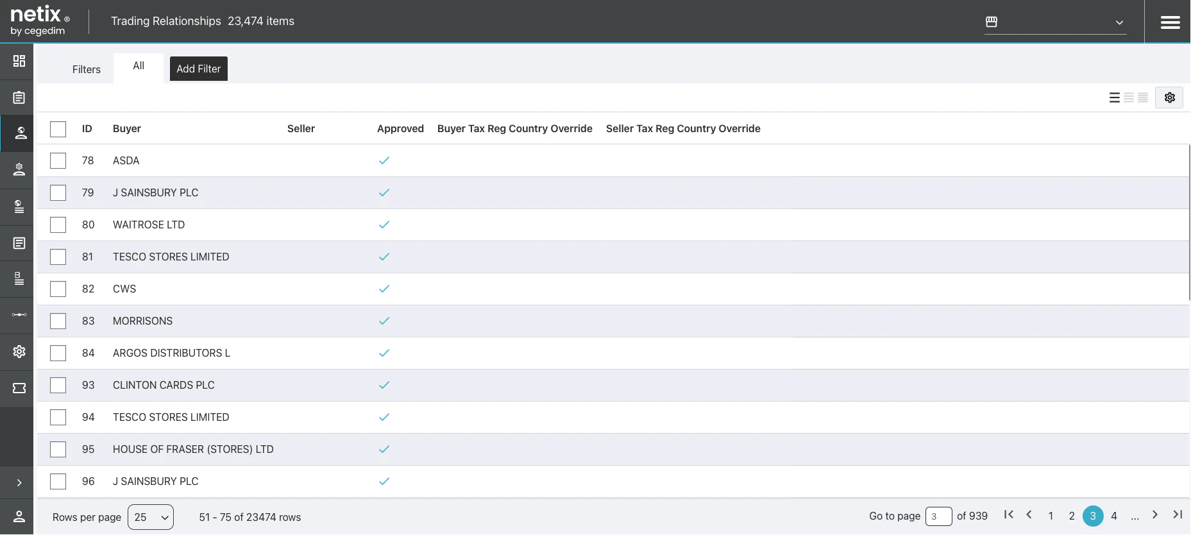Select the medium row density icon
The width and height of the screenshot is (1191, 535).
(1129, 98)
